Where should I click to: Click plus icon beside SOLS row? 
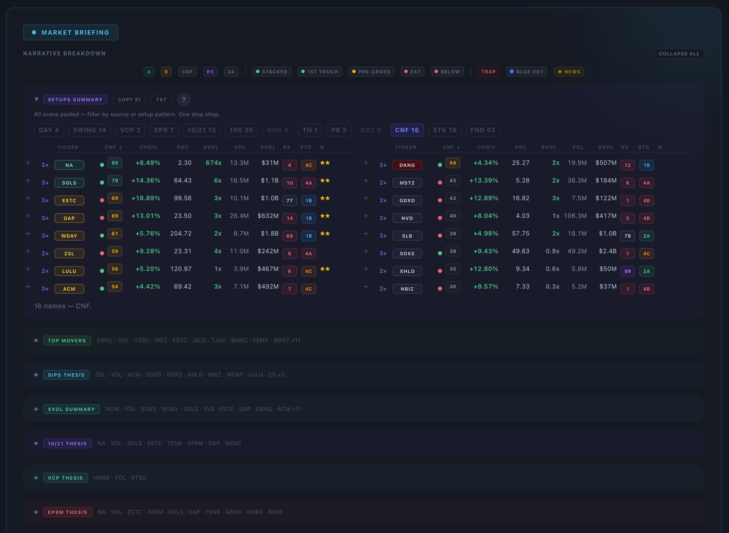coord(28,180)
